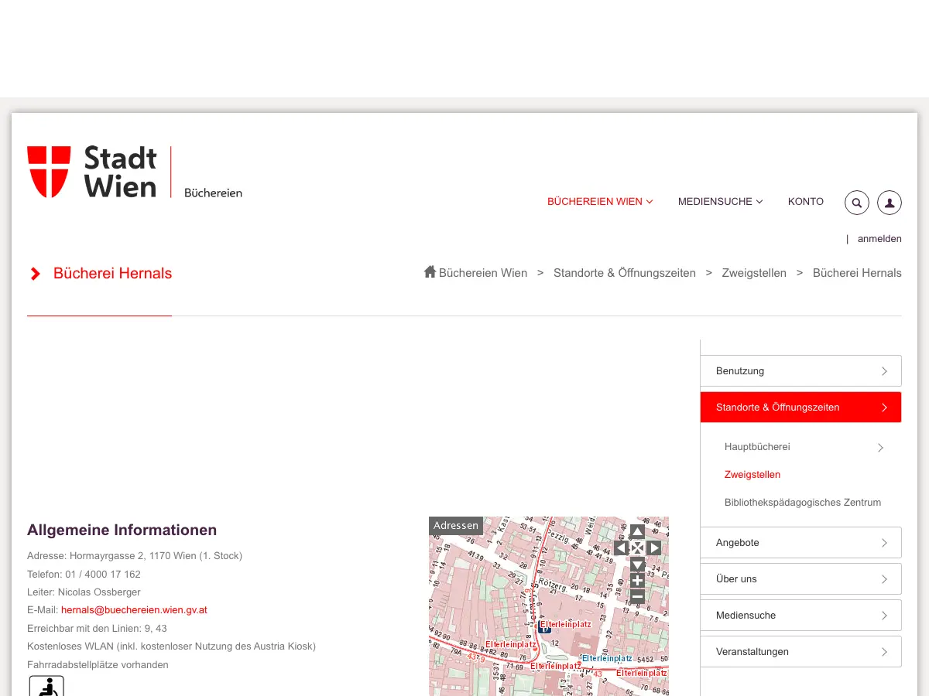Screen dimensions: 929x696
Task: Click the Erreichbar mit den Linien text
Action: tap(97, 629)
